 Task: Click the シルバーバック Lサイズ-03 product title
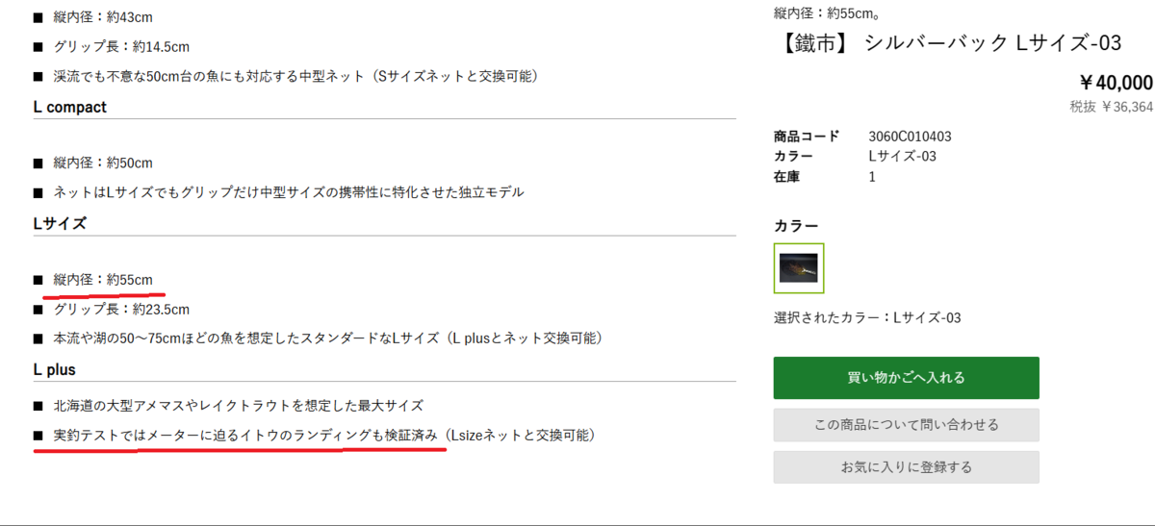pos(948,43)
